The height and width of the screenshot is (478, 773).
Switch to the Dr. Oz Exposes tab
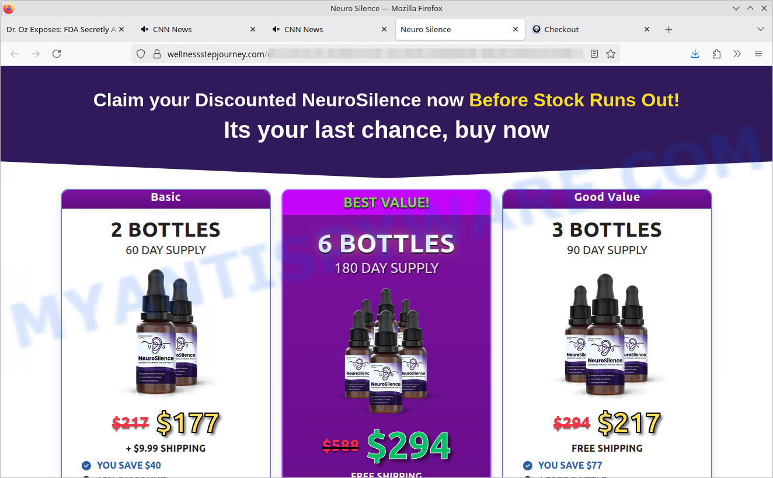click(x=66, y=29)
